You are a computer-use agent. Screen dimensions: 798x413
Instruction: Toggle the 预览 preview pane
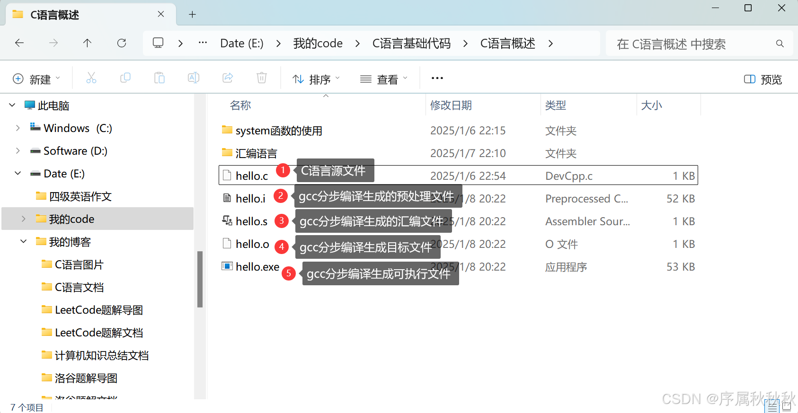coord(763,79)
